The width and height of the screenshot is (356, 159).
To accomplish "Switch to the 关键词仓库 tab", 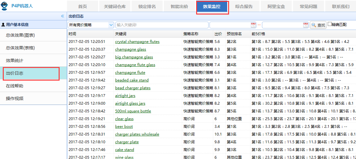I will 115,6.
